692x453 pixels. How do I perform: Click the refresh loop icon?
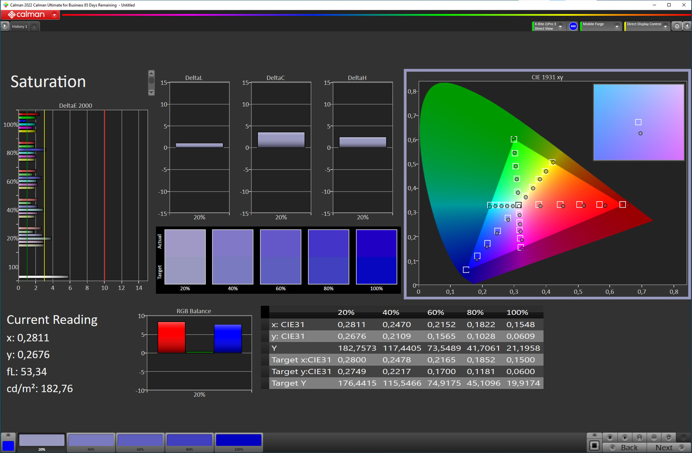668,437
